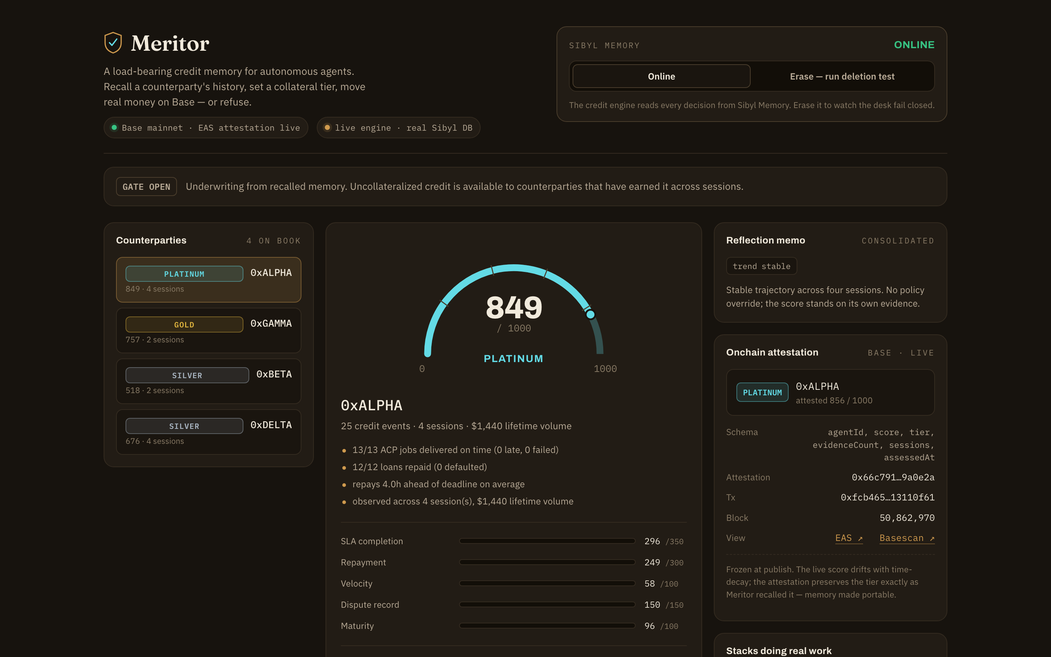The width and height of the screenshot is (1051, 657).
Task: Click the SLA completion progress bar
Action: click(x=547, y=541)
